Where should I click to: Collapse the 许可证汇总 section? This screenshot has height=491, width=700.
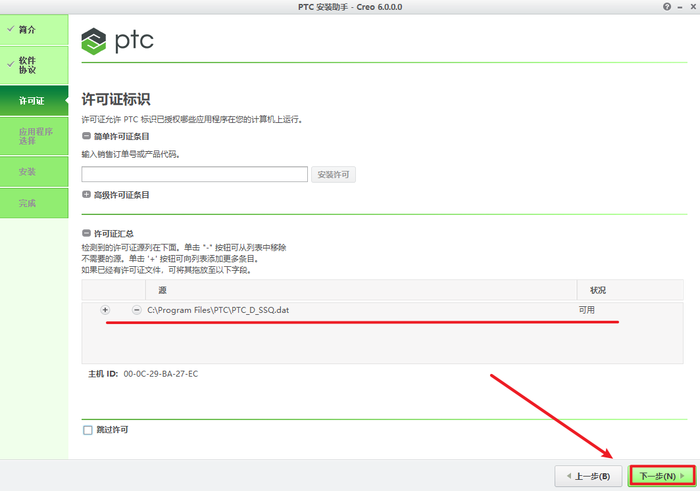tap(86, 233)
